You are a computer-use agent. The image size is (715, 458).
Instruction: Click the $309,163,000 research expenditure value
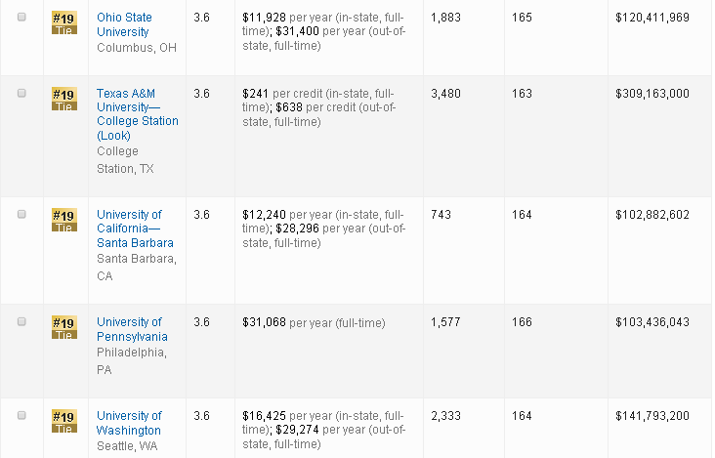pos(652,94)
